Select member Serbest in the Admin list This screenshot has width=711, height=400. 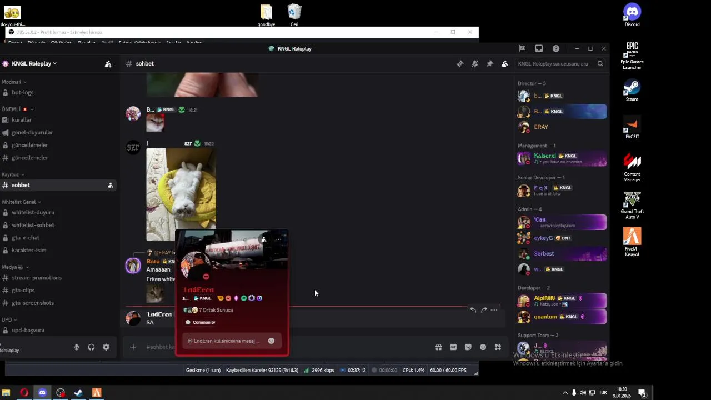point(561,254)
